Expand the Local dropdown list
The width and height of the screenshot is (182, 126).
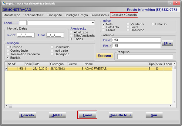click(x=93, y=23)
